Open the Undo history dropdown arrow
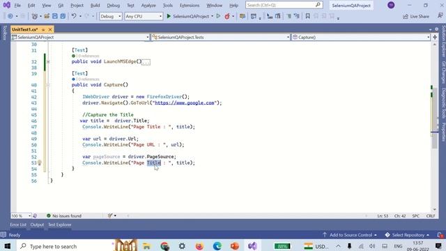 coord(80,16)
